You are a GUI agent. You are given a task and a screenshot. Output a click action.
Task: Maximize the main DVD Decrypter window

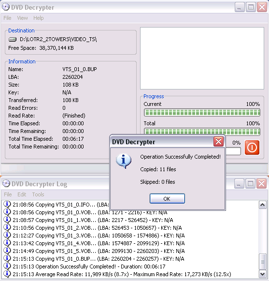coord(251,7)
